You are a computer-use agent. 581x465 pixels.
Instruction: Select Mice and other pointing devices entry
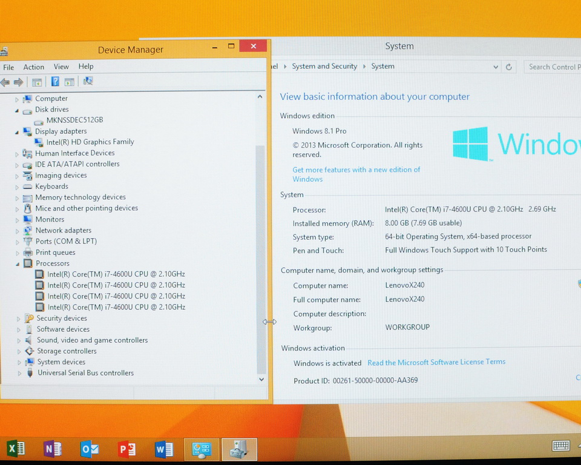87,208
